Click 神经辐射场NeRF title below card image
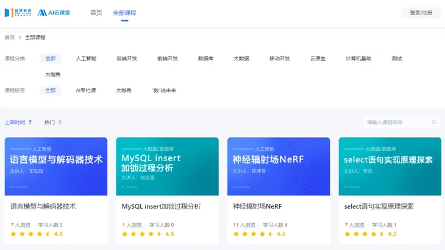This screenshot has height=250, width=445. (x=257, y=206)
